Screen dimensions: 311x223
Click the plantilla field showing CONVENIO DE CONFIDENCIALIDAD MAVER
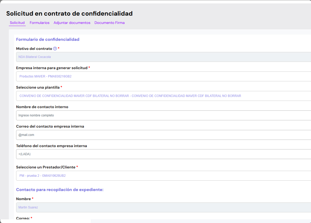click(156, 96)
